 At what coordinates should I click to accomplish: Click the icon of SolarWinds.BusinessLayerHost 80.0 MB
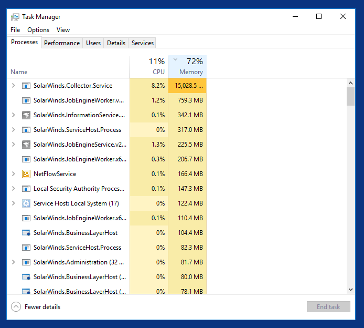pos(26,277)
